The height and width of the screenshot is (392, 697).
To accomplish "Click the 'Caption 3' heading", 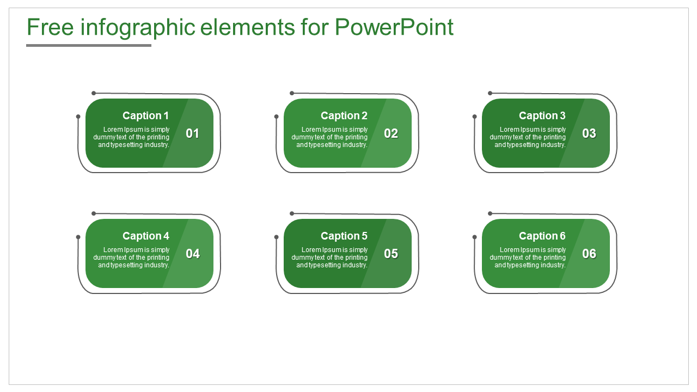I will pos(542,115).
